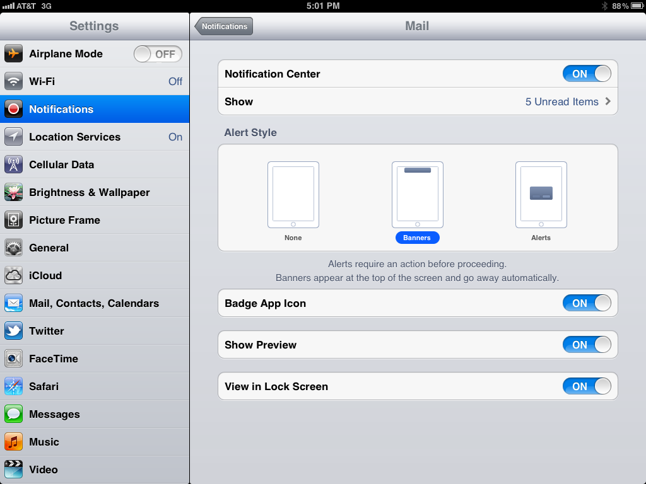Open Safari settings
The height and width of the screenshot is (484, 646).
click(x=95, y=386)
